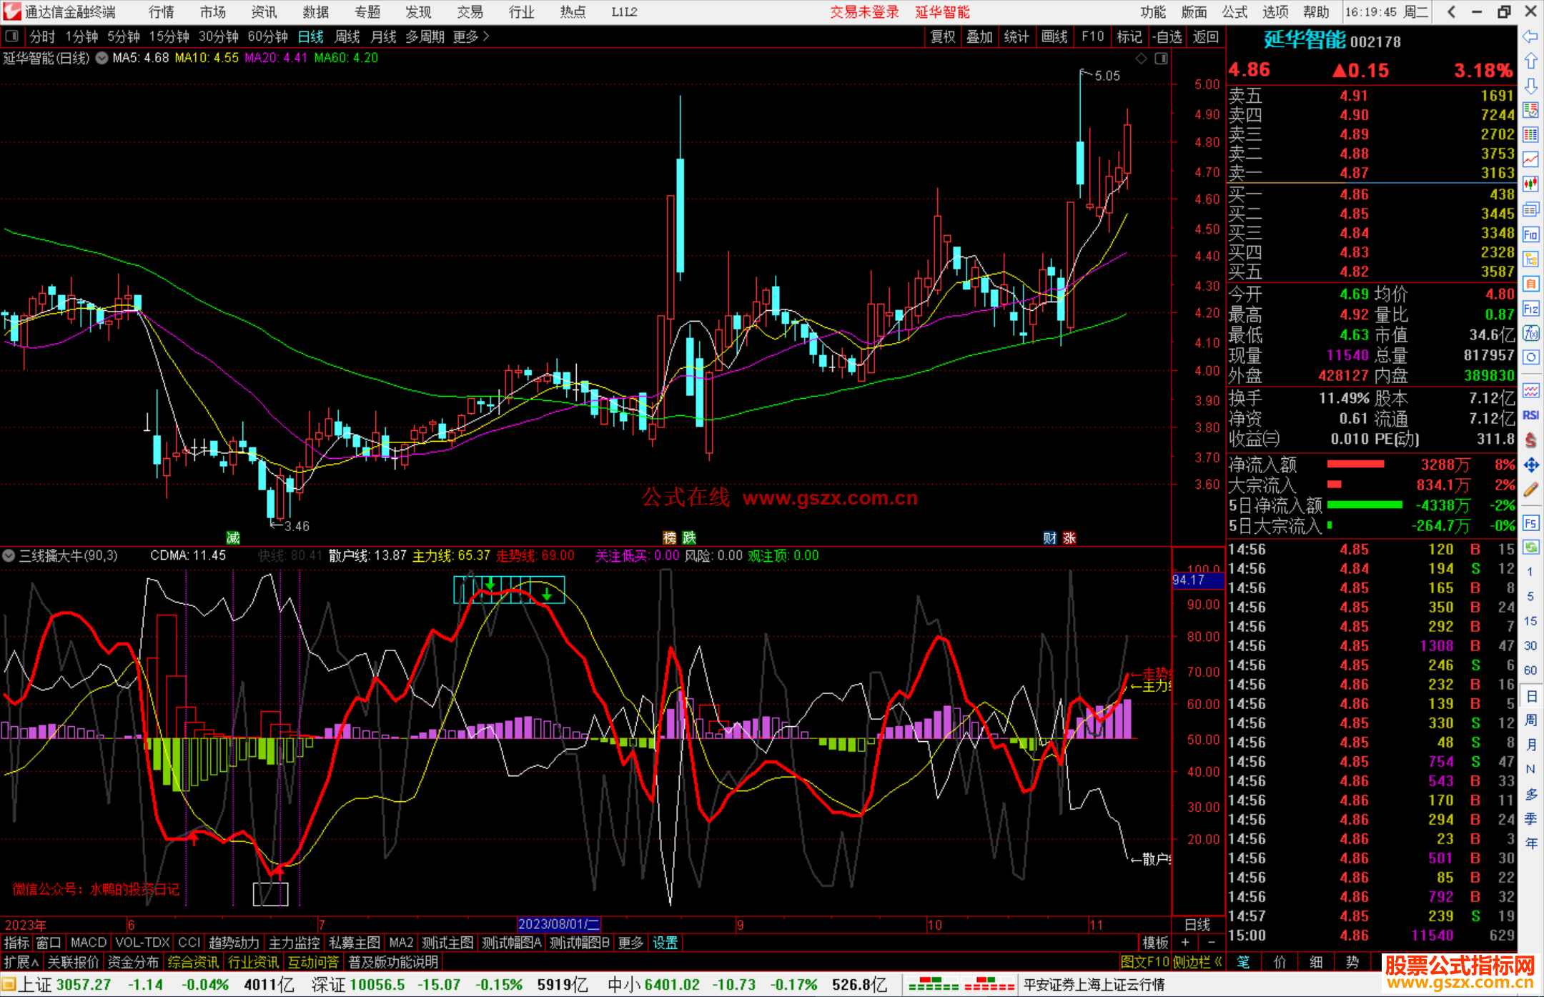
Task: Click the 复权 button
Action: (x=943, y=36)
